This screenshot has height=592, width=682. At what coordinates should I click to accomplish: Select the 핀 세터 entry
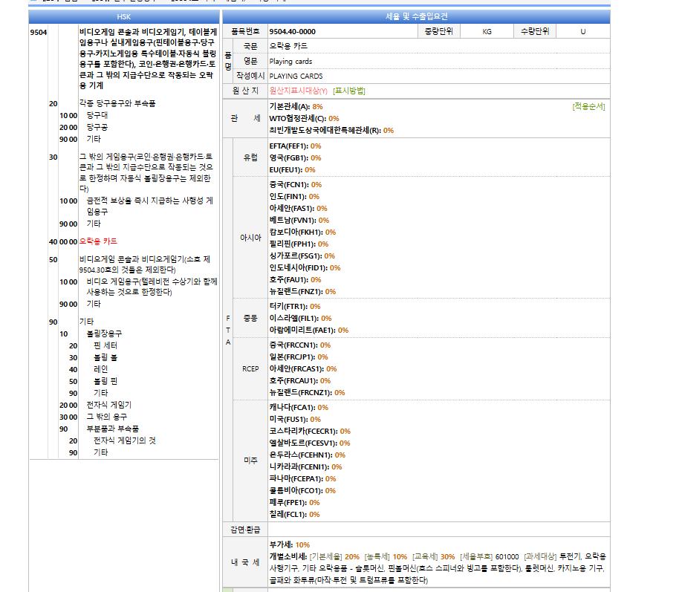tap(105, 345)
